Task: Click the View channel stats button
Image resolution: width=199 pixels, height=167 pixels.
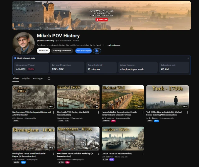Action: [x=83, y=51]
